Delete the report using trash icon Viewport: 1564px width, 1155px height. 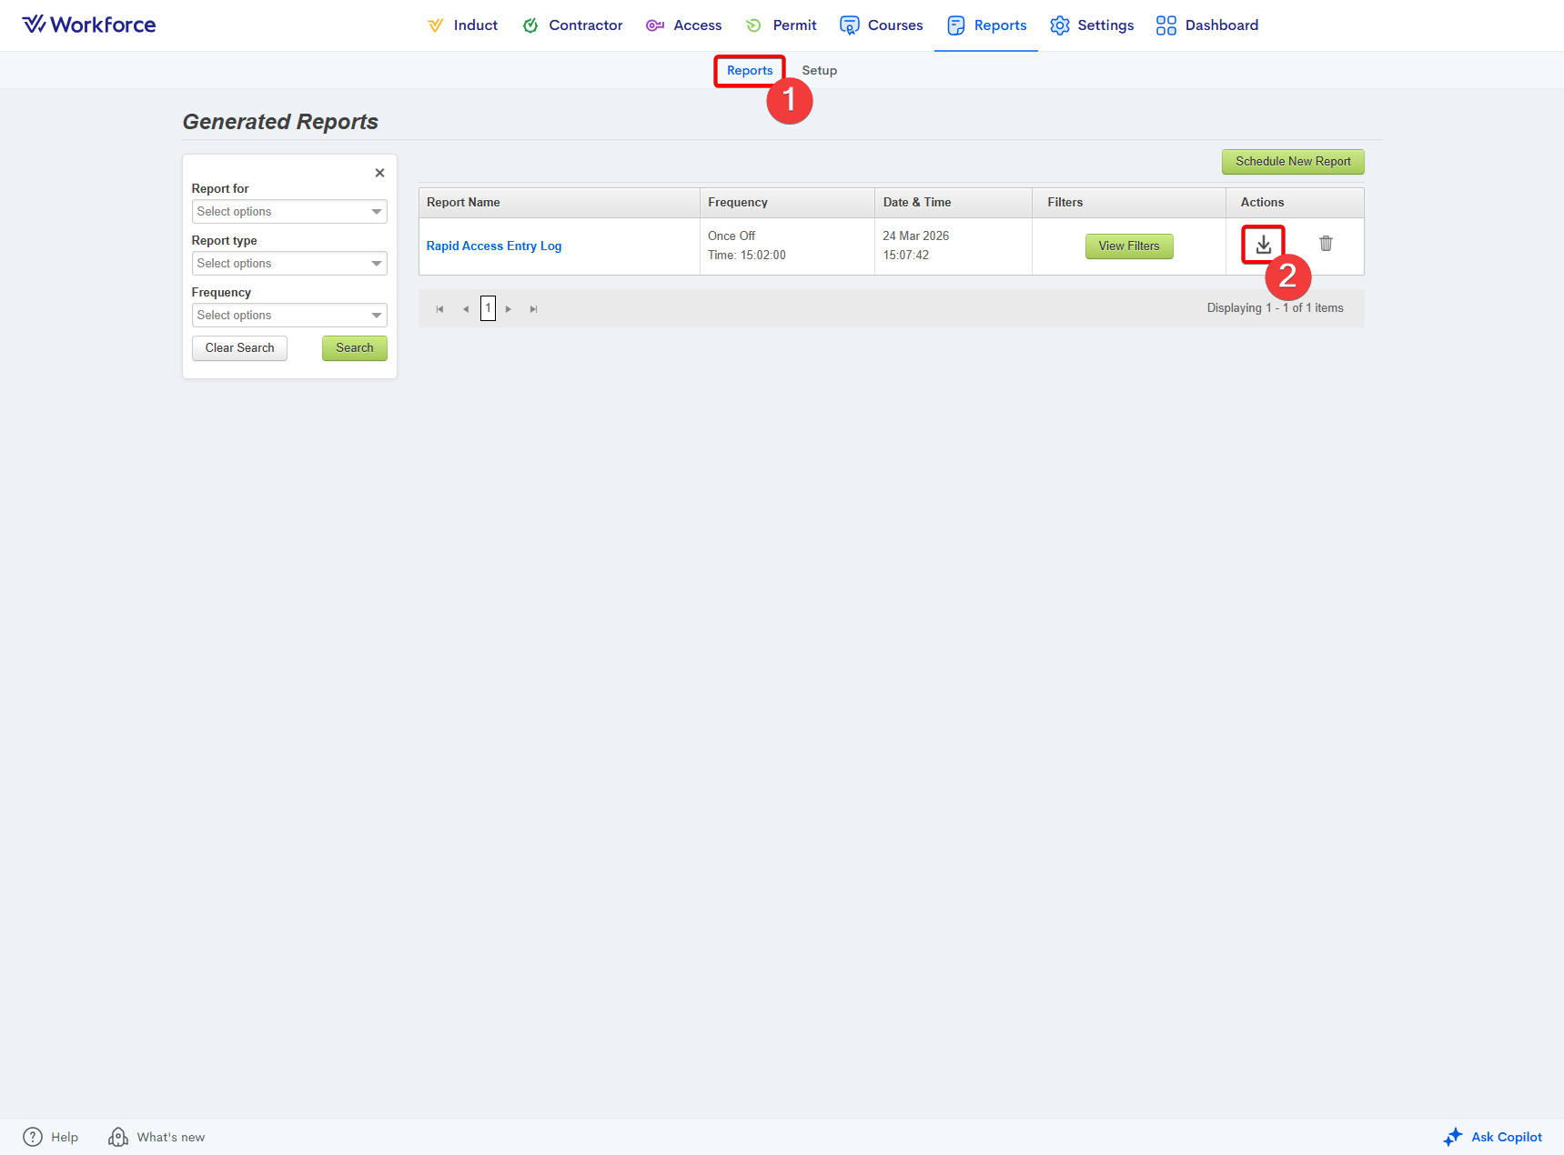(1326, 244)
